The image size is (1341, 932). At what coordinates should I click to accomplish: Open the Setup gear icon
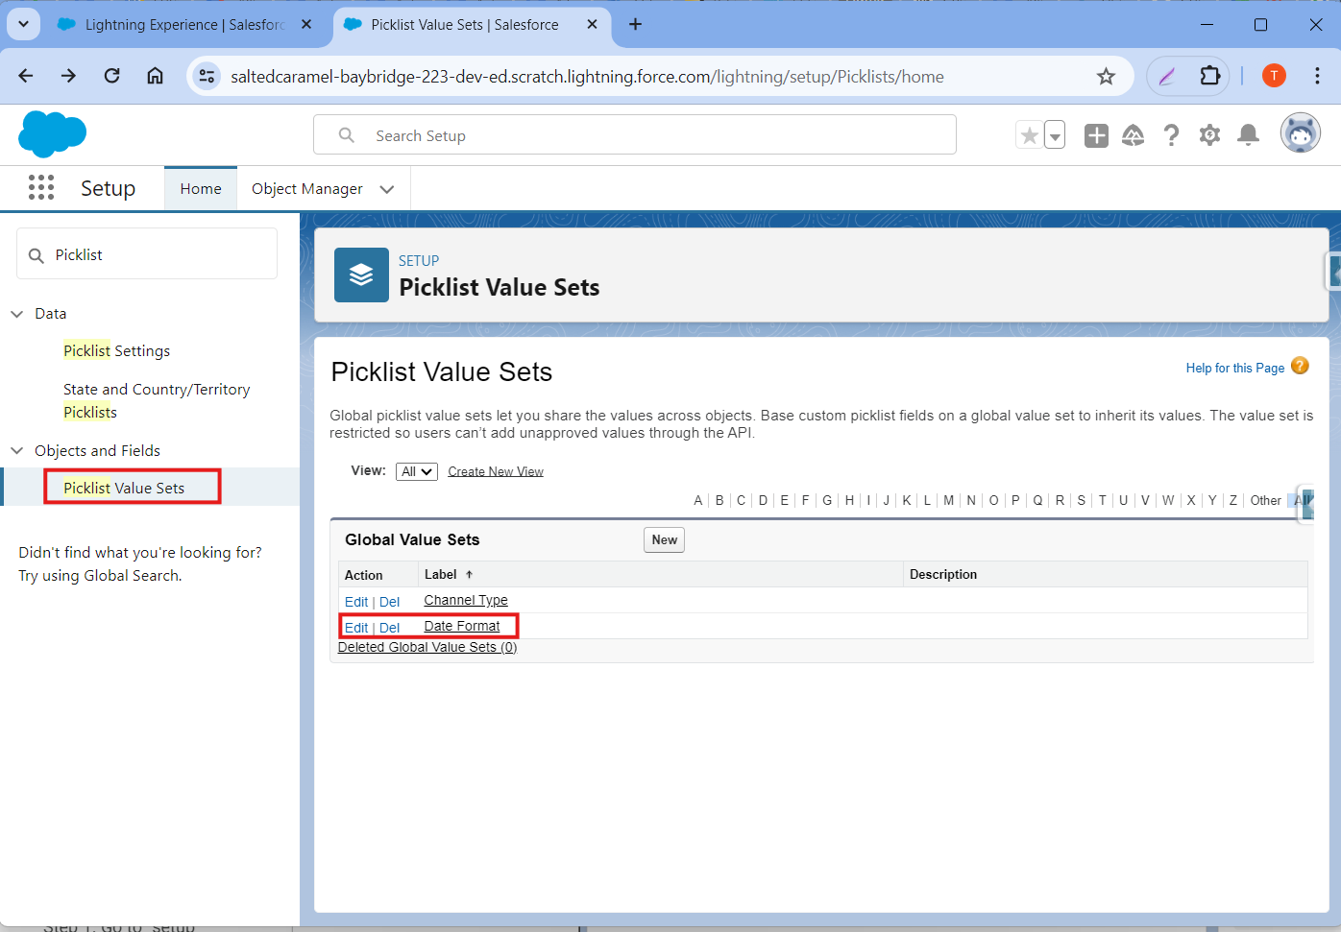(1209, 135)
